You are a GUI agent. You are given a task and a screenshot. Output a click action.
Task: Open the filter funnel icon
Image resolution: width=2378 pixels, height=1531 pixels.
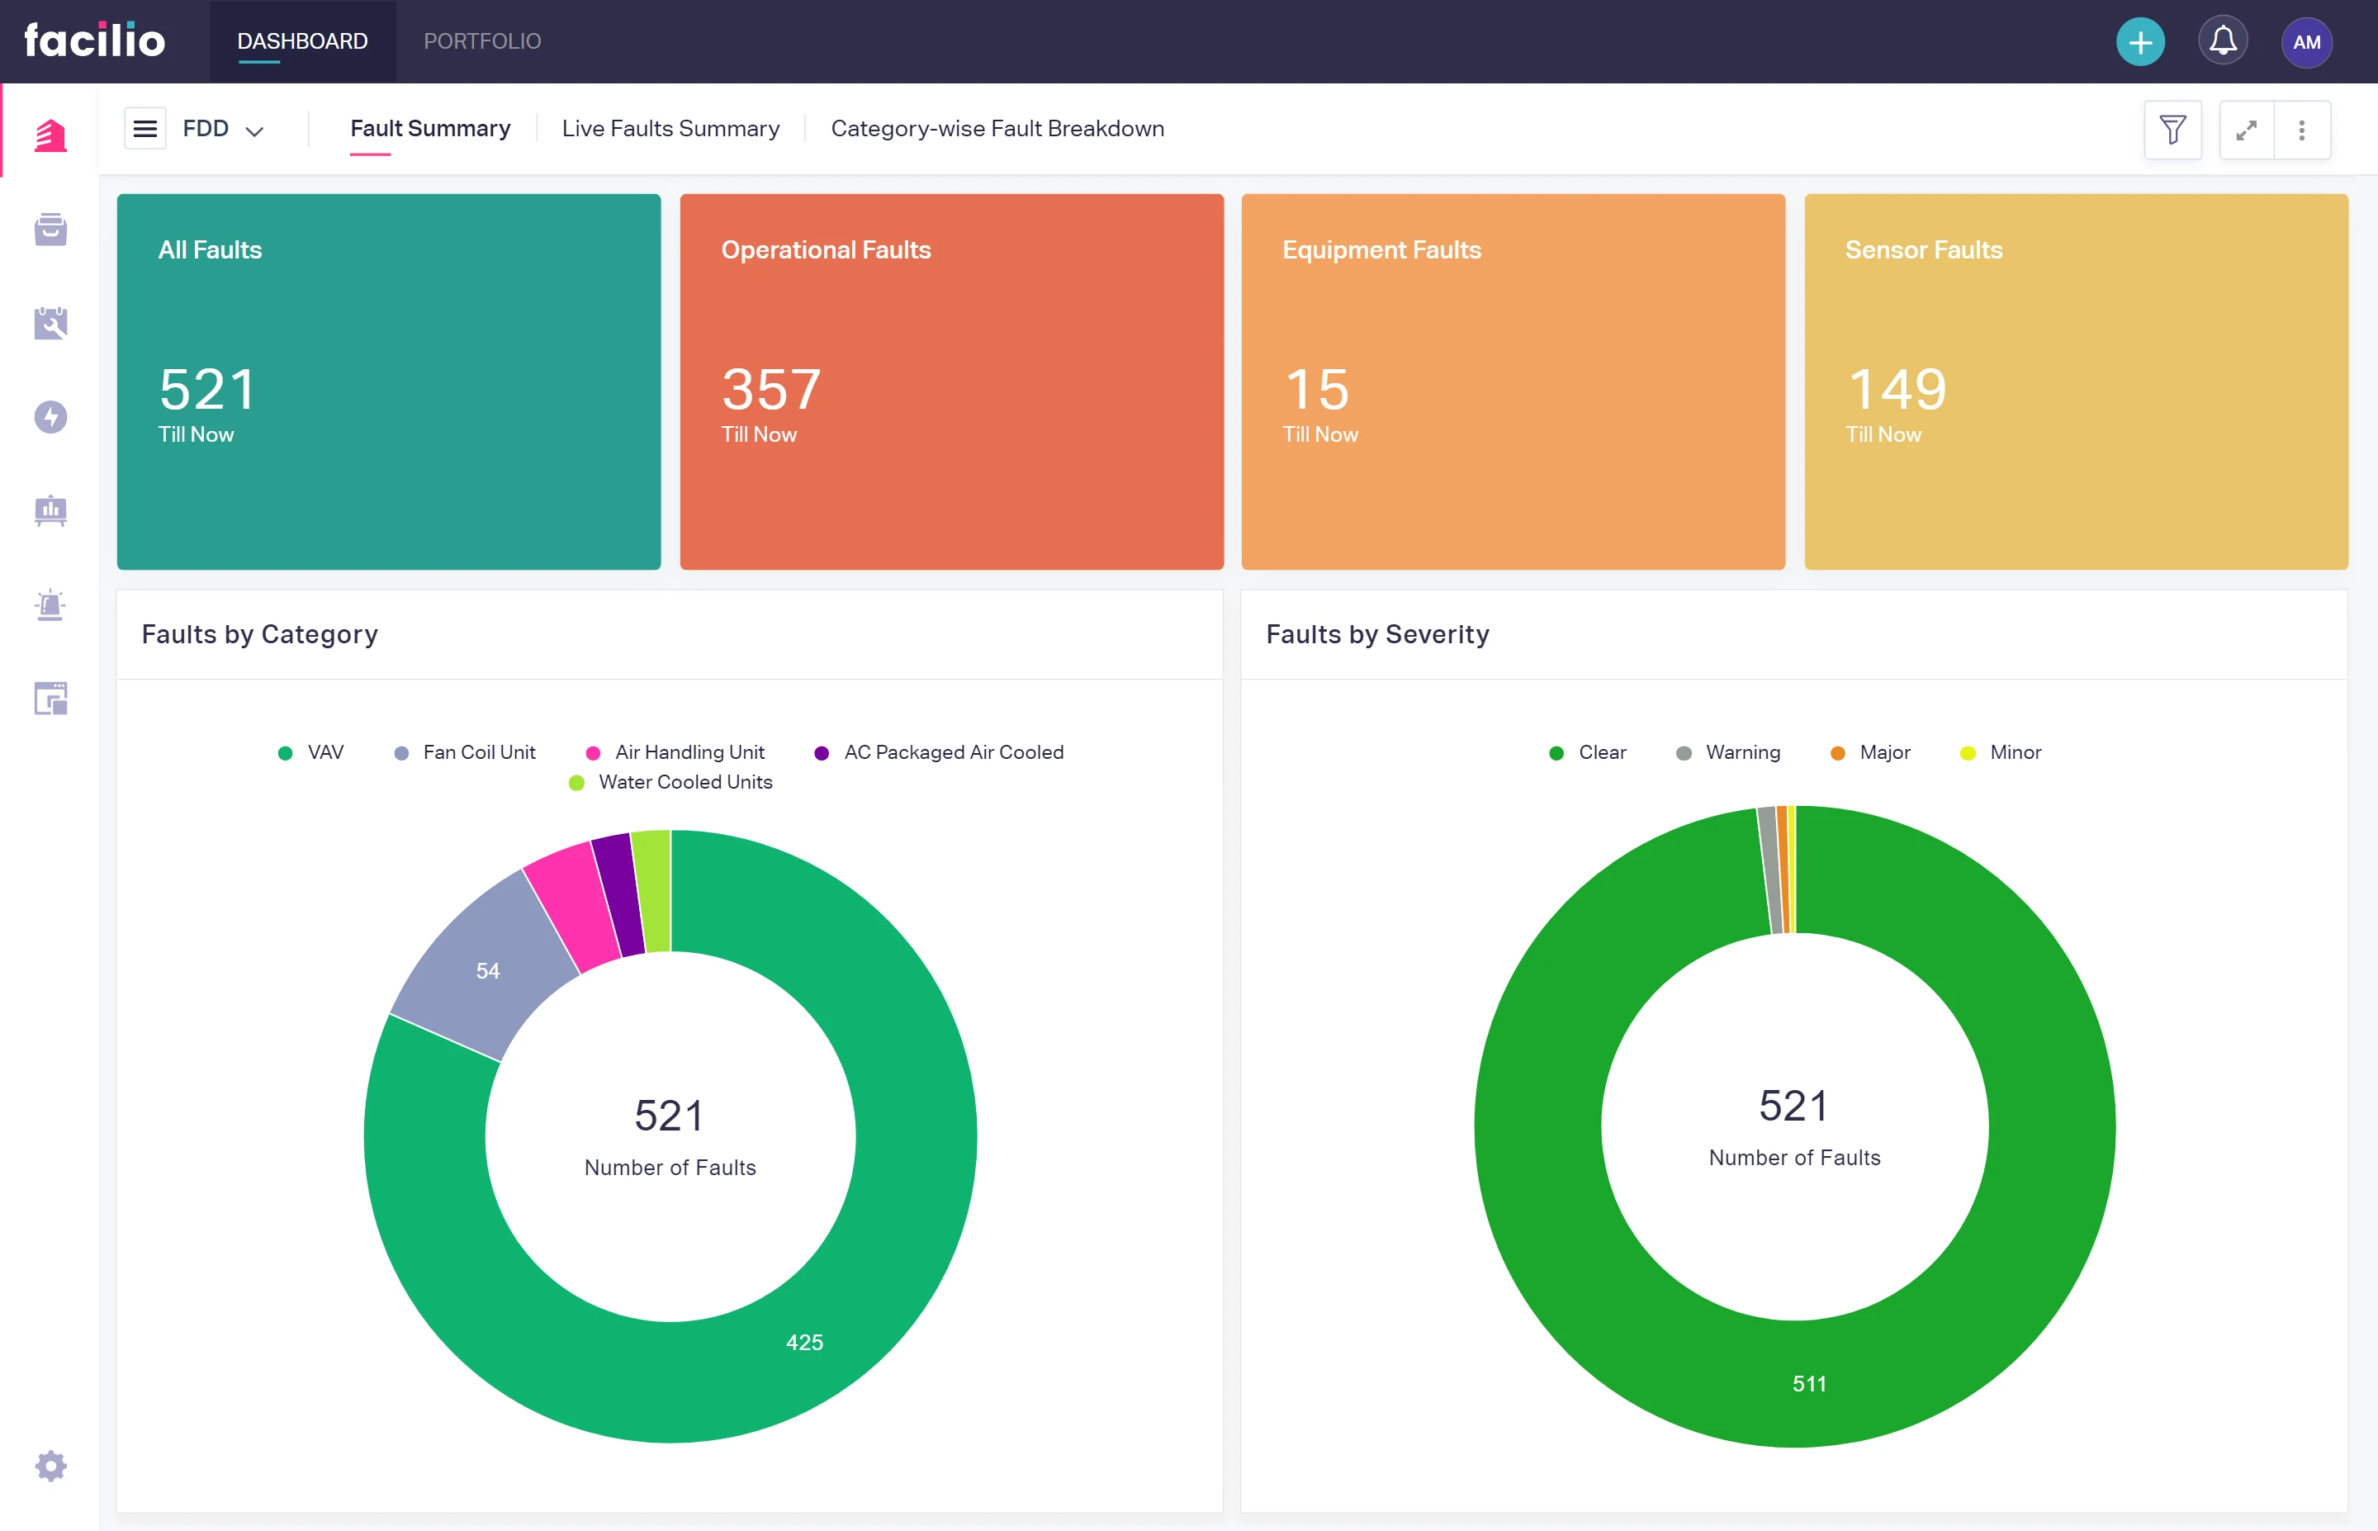tap(2172, 130)
